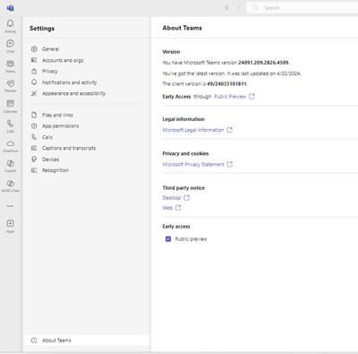This screenshot has width=358, height=354.
Task: Open Notifications and activity settings
Action: pos(69,82)
